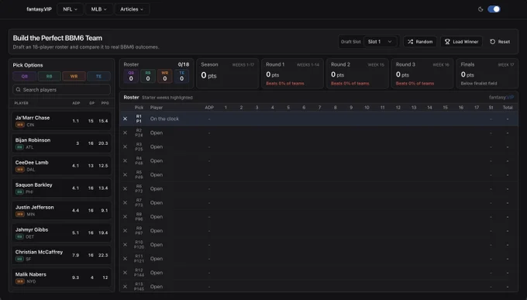
Task: Clear the R8 P96 roster slot X
Action: pos(125,216)
